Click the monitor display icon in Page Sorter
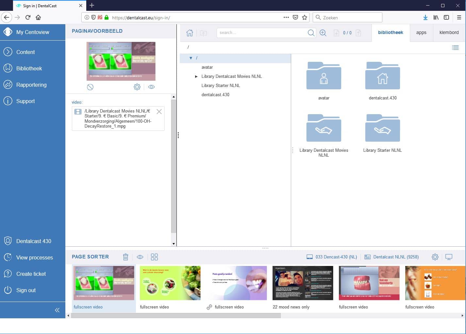This screenshot has height=334, width=466. [449, 257]
